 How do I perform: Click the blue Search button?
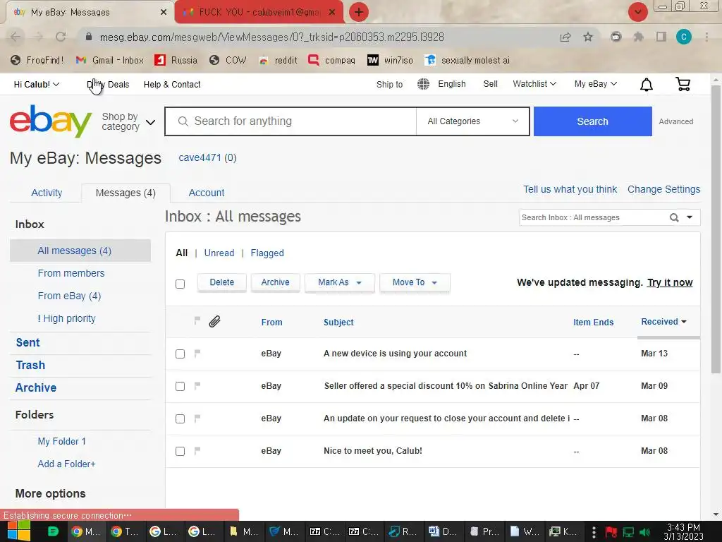click(x=592, y=121)
